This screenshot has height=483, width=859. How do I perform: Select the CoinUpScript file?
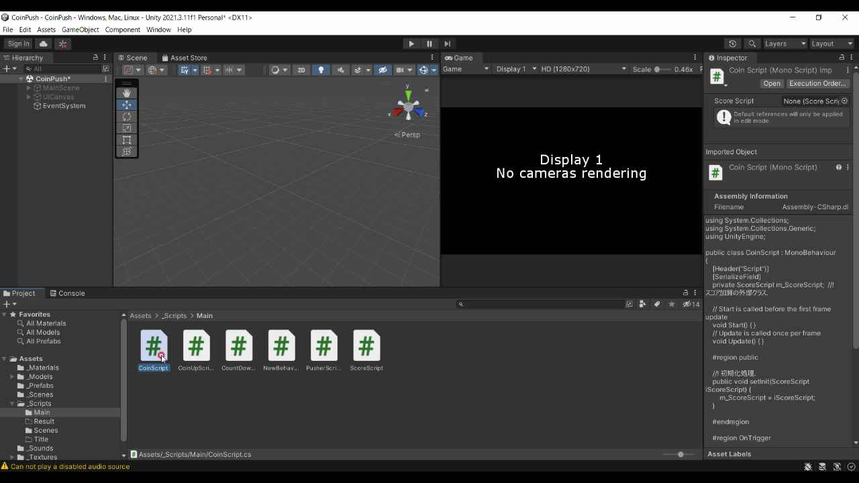tap(196, 351)
